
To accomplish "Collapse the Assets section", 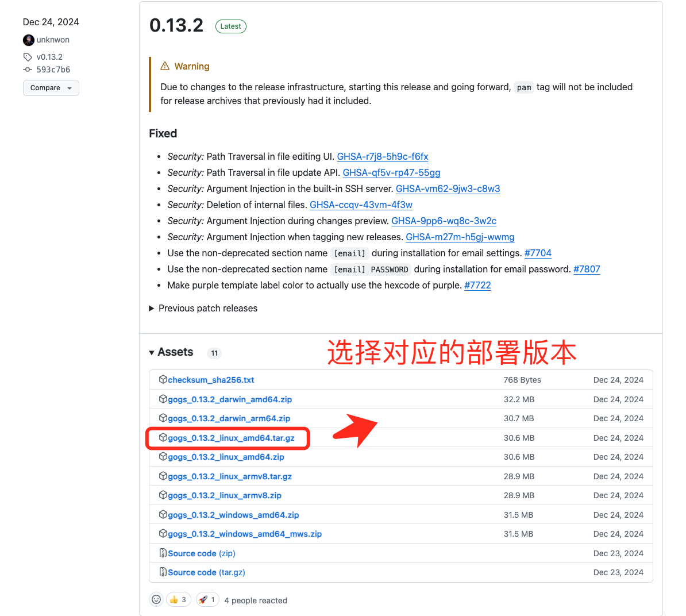I will [x=171, y=352].
